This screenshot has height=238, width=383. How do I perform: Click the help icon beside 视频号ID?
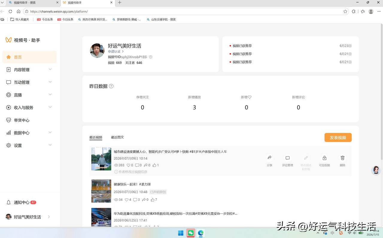151,57
